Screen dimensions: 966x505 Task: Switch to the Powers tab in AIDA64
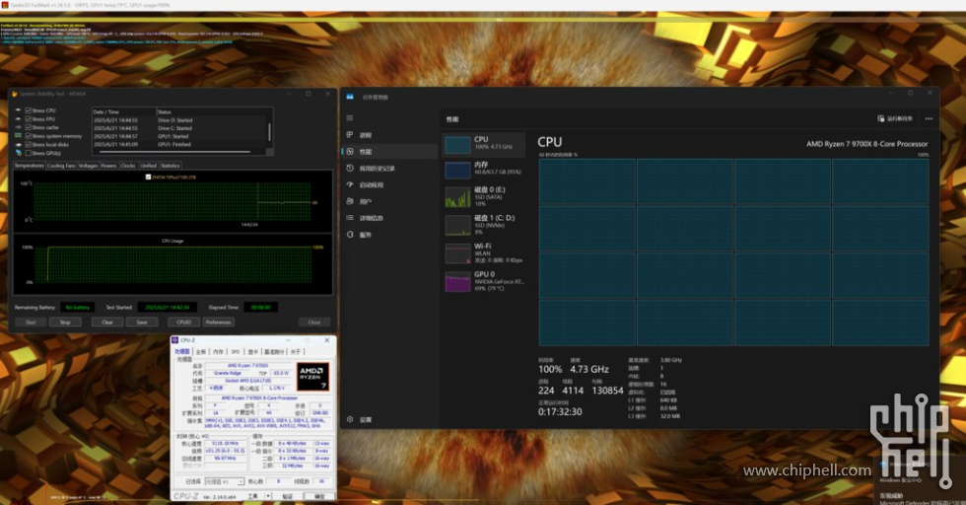(x=108, y=166)
